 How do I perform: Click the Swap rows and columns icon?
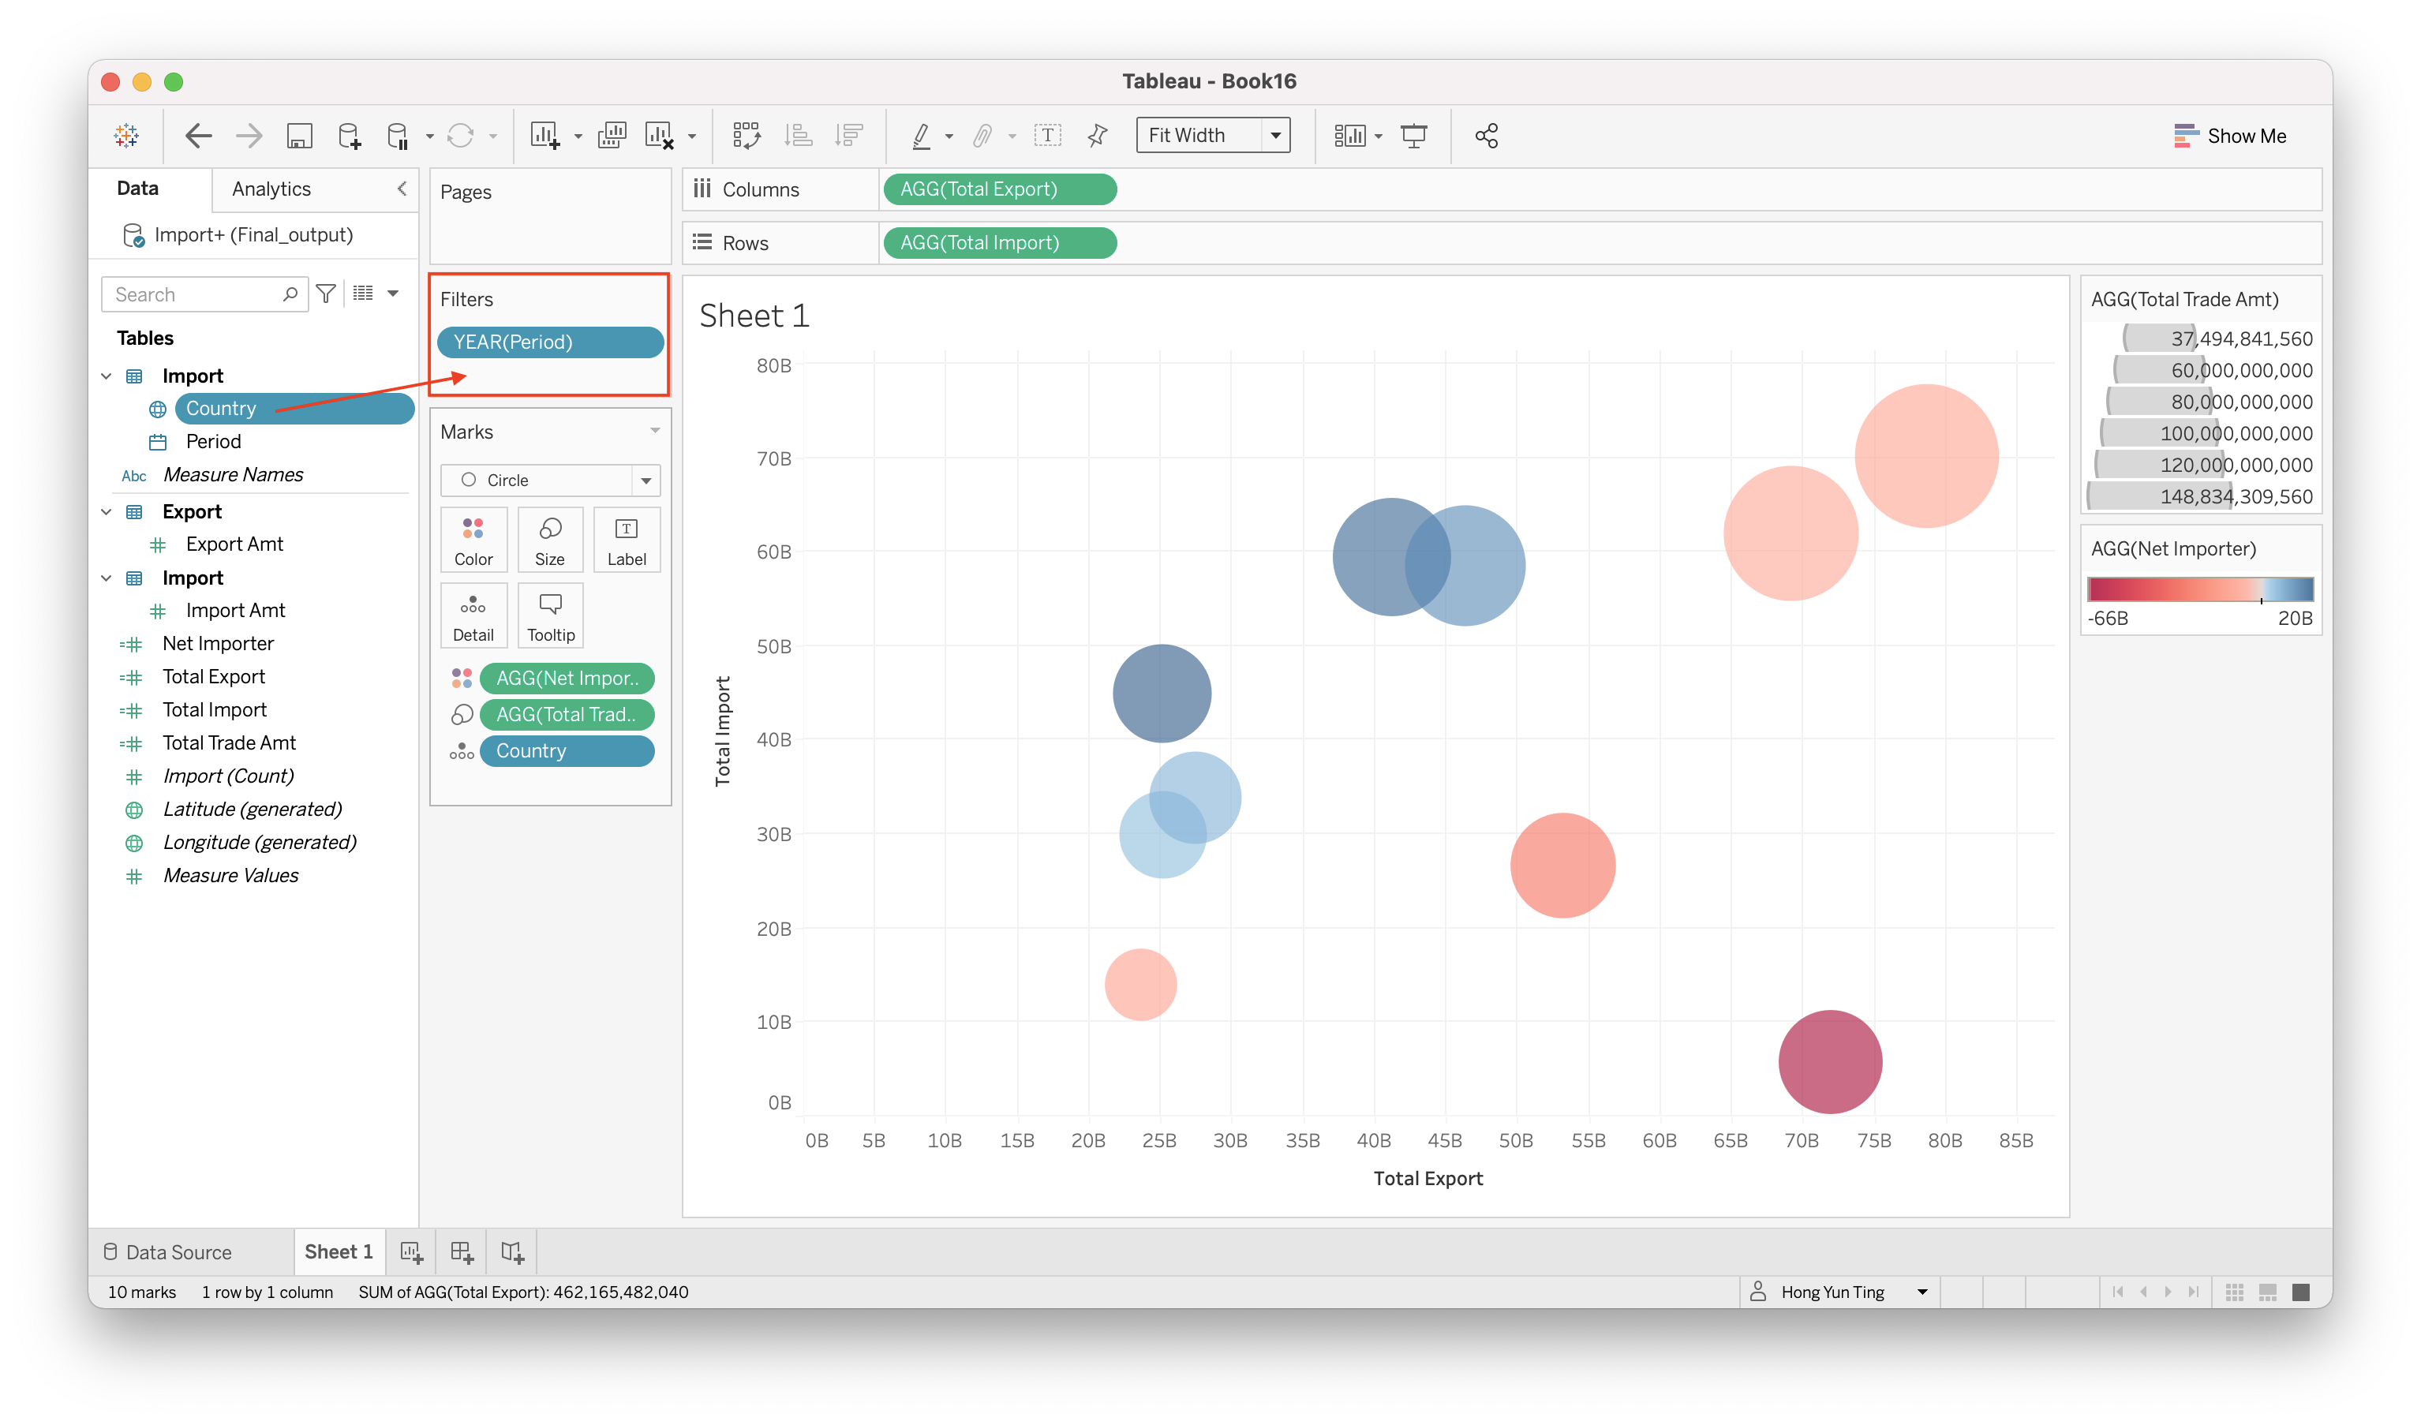[746, 136]
